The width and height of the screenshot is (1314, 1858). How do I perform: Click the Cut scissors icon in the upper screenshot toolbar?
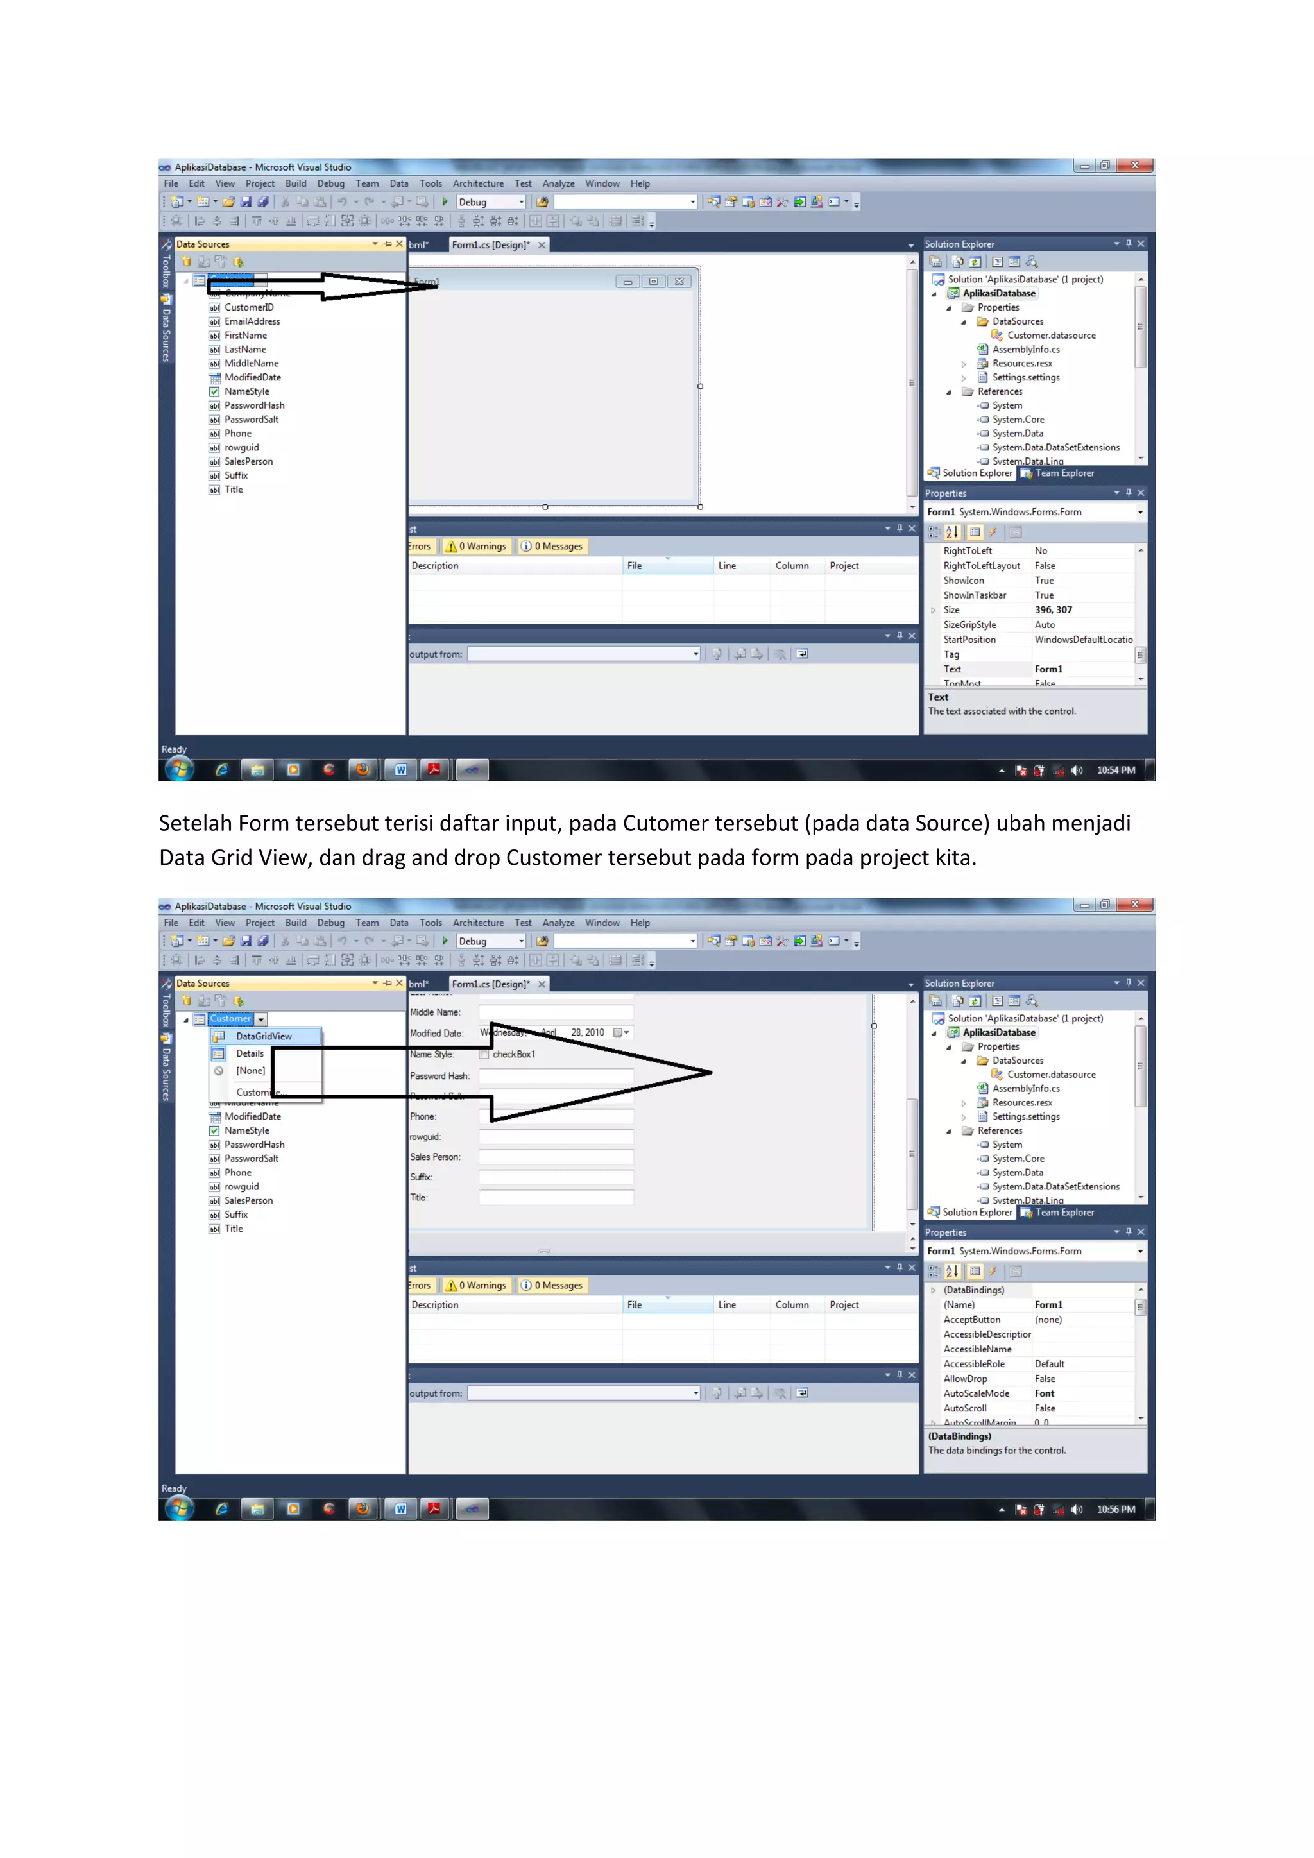285,201
